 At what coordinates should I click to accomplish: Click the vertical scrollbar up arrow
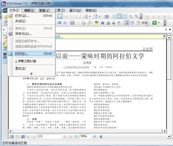pyautogui.click(x=169, y=38)
